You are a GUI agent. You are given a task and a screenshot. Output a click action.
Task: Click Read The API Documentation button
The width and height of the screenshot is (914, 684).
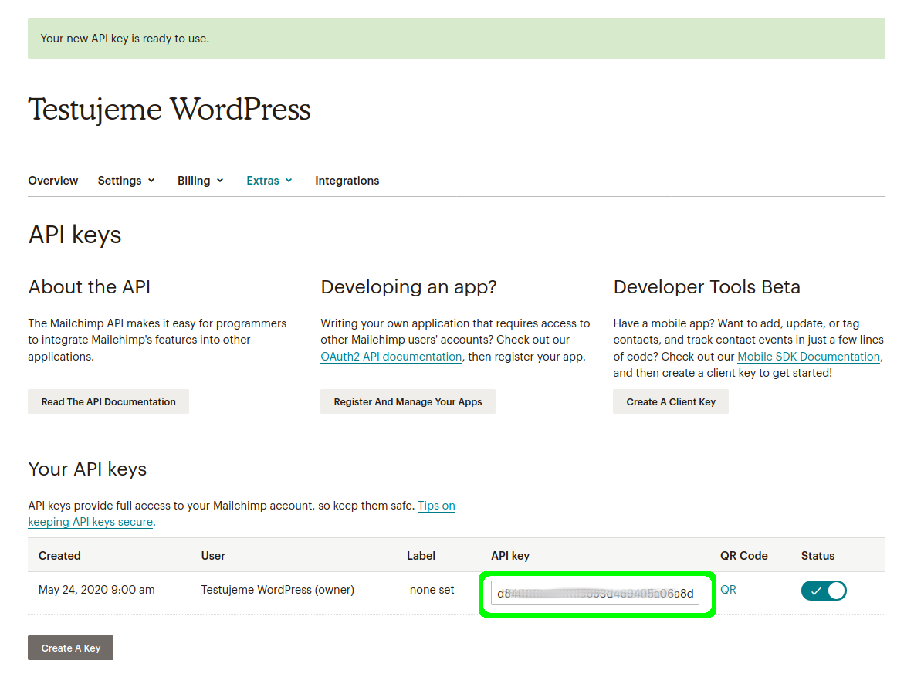click(x=108, y=401)
